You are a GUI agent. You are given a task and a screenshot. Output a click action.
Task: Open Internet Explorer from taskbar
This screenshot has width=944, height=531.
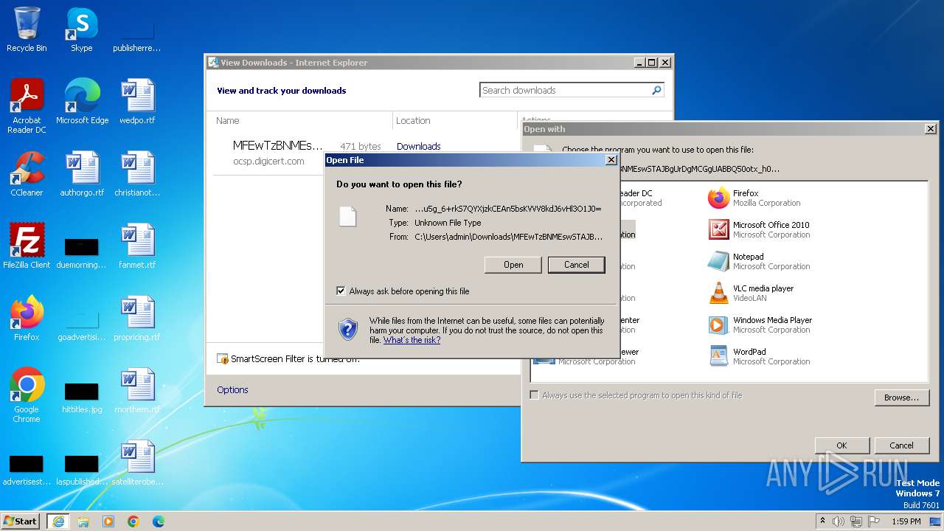point(58,521)
